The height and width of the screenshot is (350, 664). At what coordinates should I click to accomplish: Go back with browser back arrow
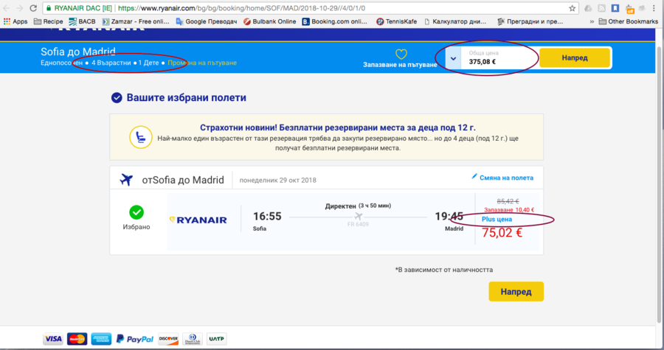click(x=7, y=8)
